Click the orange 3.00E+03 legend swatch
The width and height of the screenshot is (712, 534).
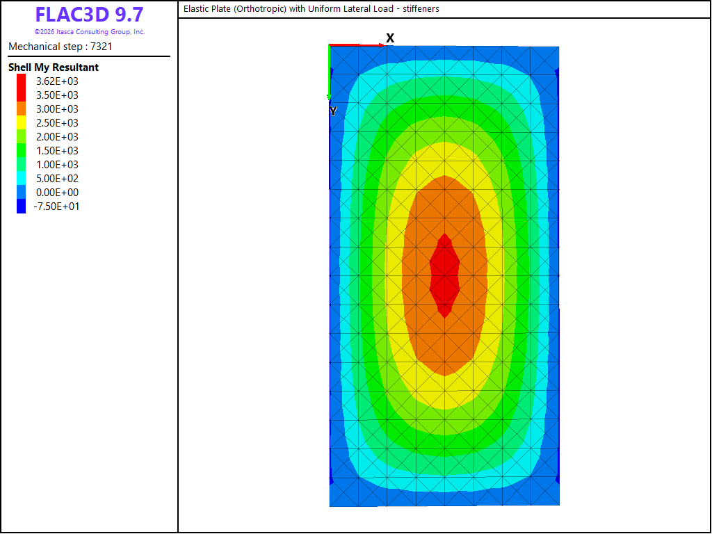pos(22,108)
